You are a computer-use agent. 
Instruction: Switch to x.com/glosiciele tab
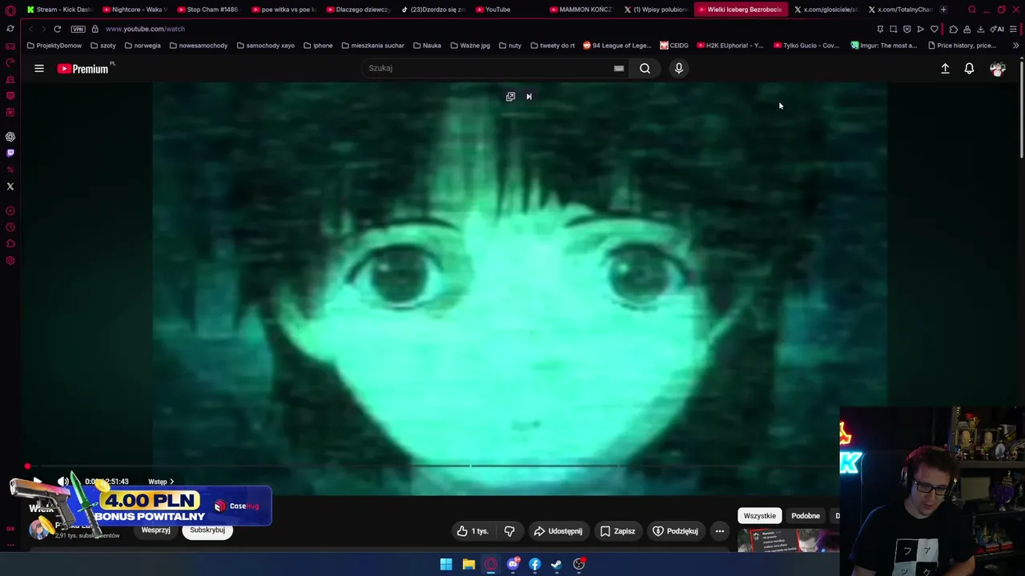(826, 10)
